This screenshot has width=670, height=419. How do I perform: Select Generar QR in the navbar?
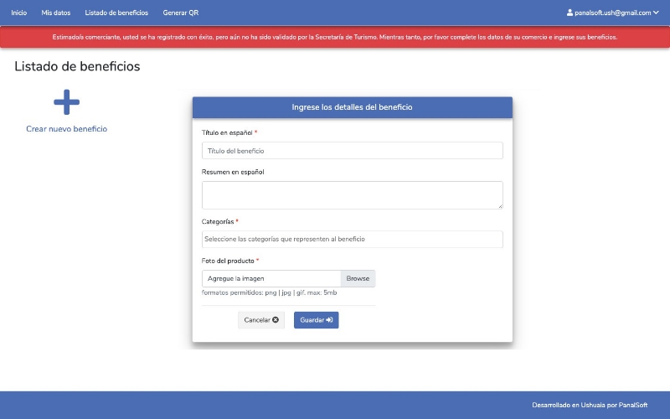pos(181,13)
